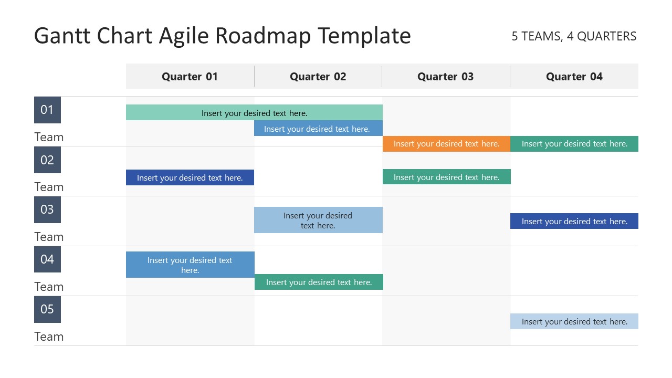
Task: Select the 03 team number box
Action: pos(47,209)
